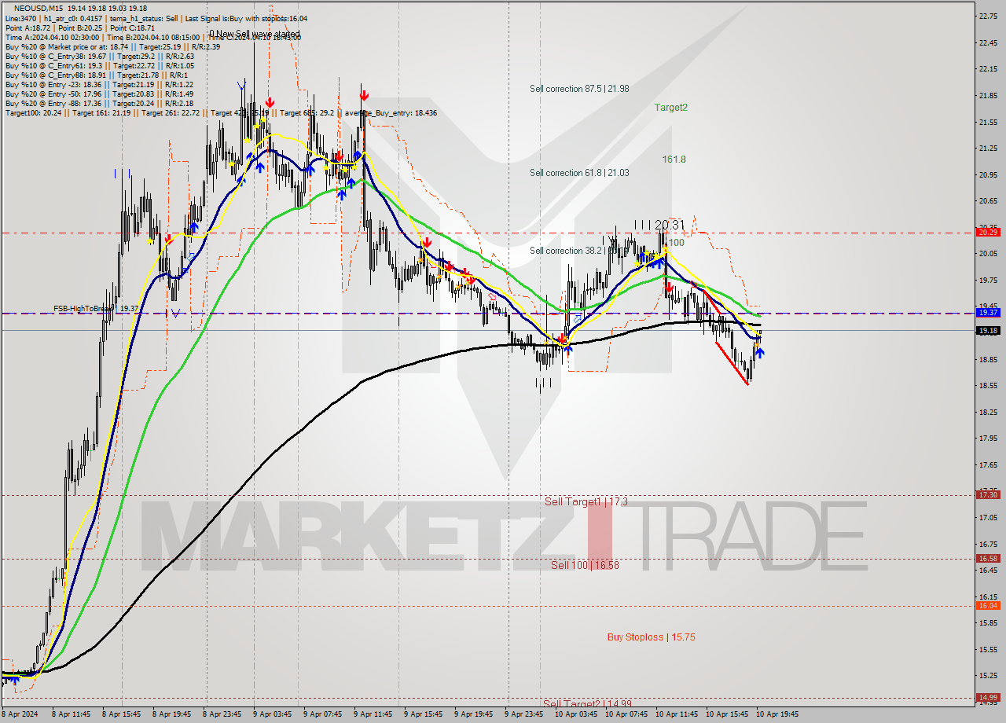This screenshot has width=1006, height=723.
Task: Select the blue 19.37 price tag on axis
Action: (988, 312)
